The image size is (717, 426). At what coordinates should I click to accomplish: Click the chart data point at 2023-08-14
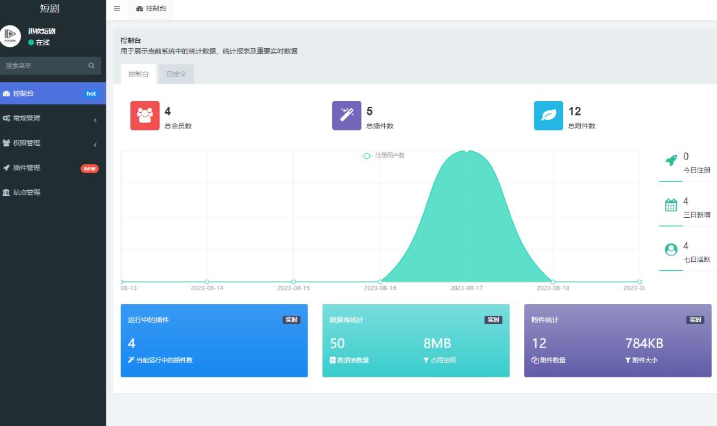(x=207, y=281)
